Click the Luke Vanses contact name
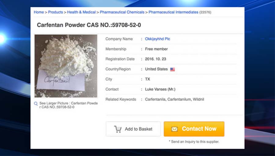This screenshot has height=156, width=275. tap(160, 89)
